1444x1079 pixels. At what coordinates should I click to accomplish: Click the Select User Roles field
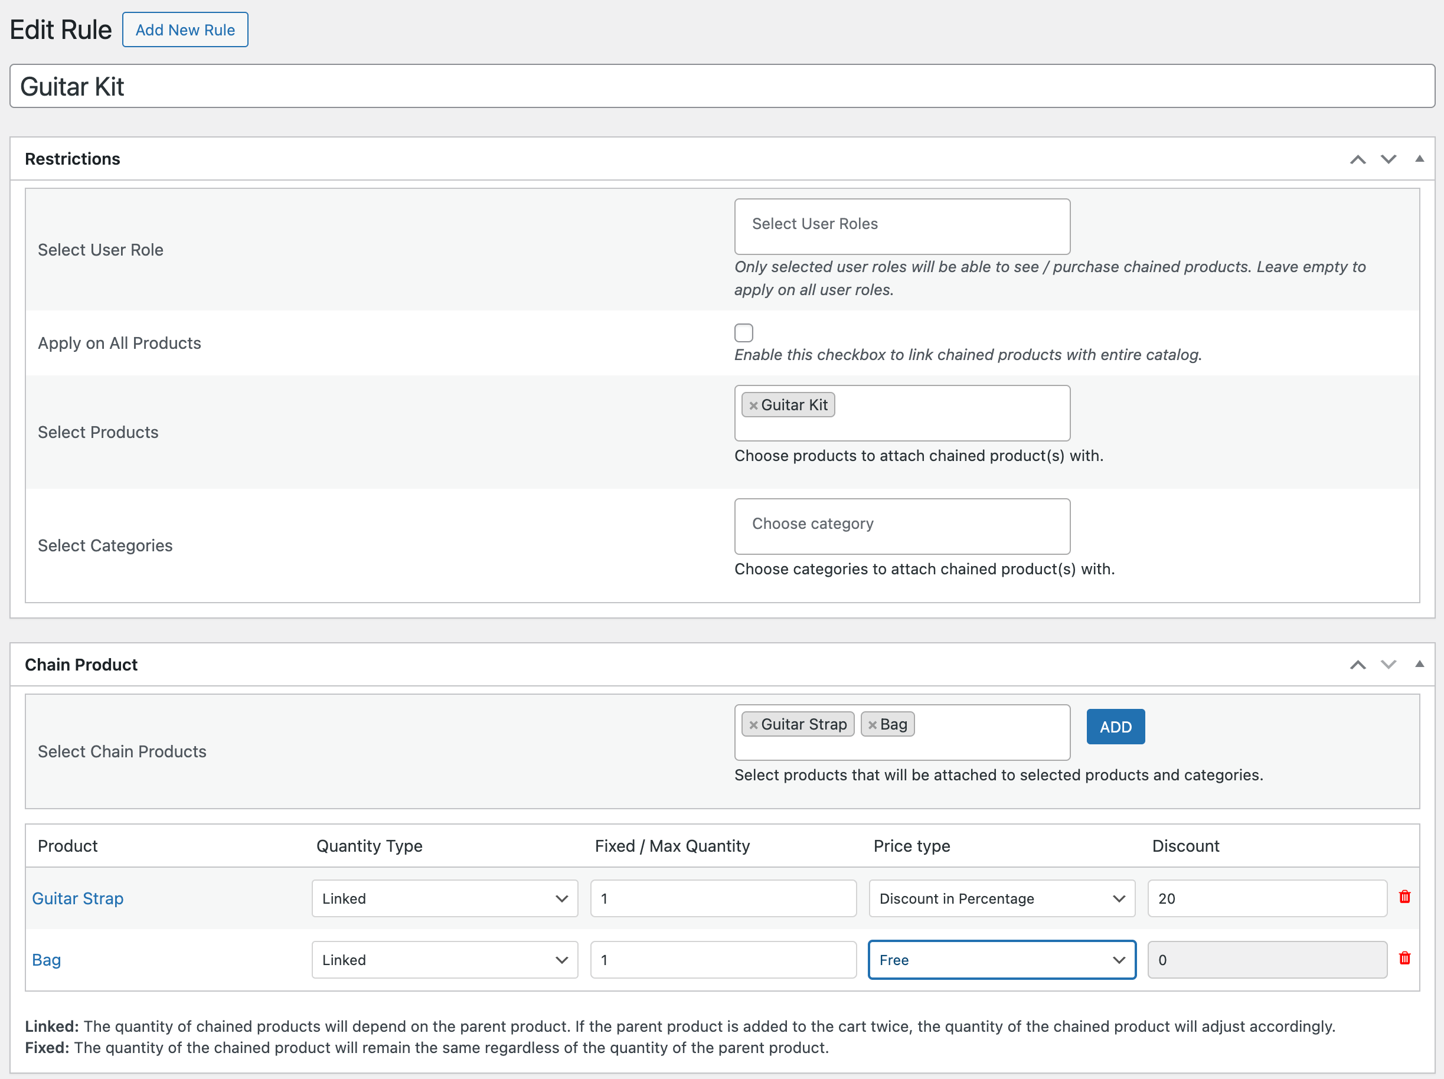[x=902, y=226]
